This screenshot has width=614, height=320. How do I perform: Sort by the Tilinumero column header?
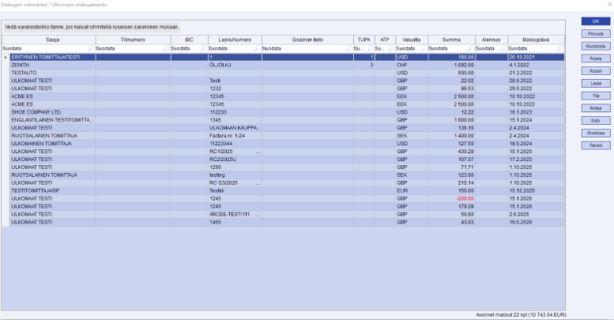point(133,40)
